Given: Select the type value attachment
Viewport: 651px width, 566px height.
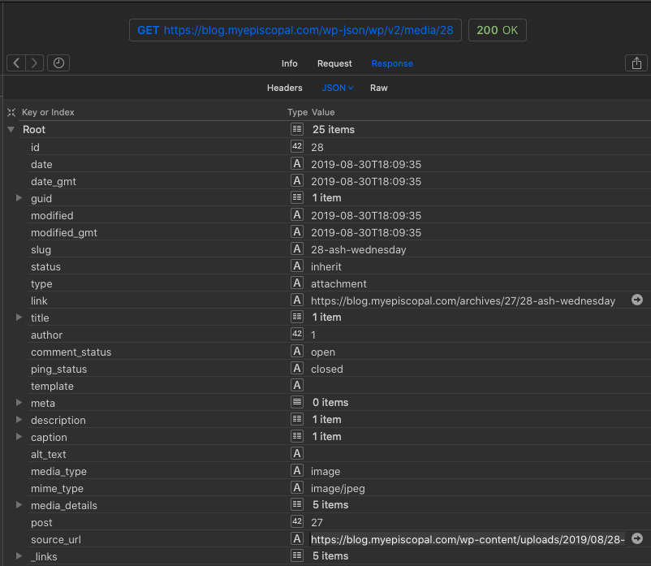Looking at the screenshot, I should tap(338, 283).
